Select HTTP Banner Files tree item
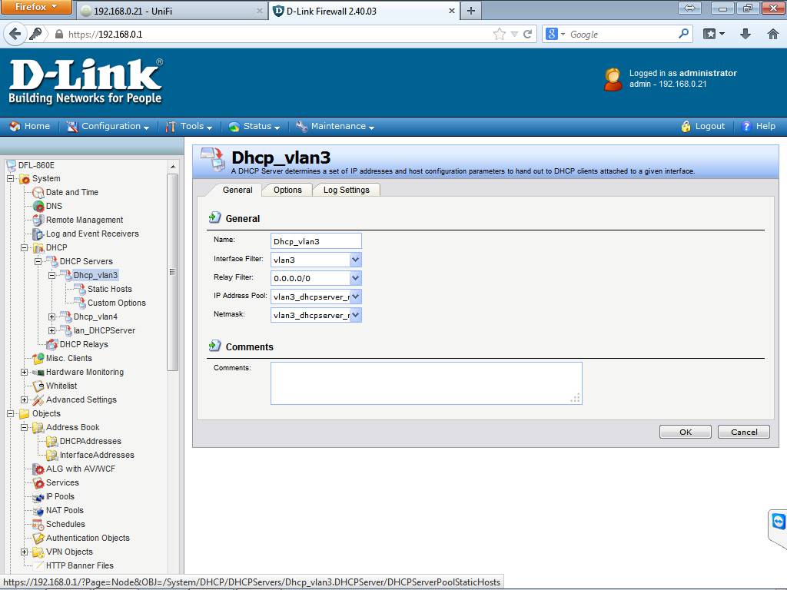787x590 pixels. click(80, 566)
